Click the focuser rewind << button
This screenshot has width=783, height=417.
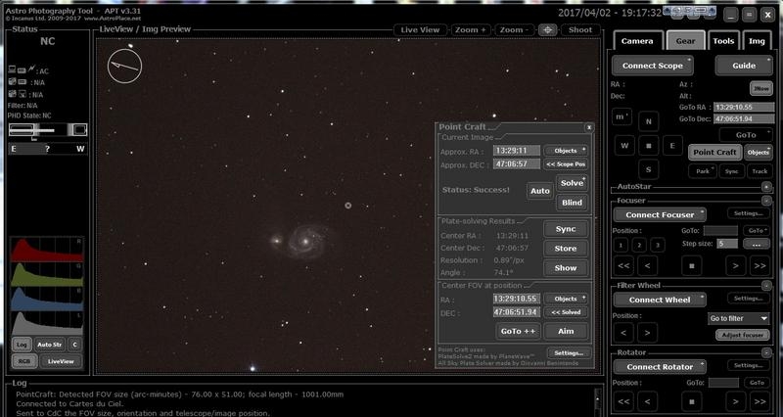coord(623,265)
